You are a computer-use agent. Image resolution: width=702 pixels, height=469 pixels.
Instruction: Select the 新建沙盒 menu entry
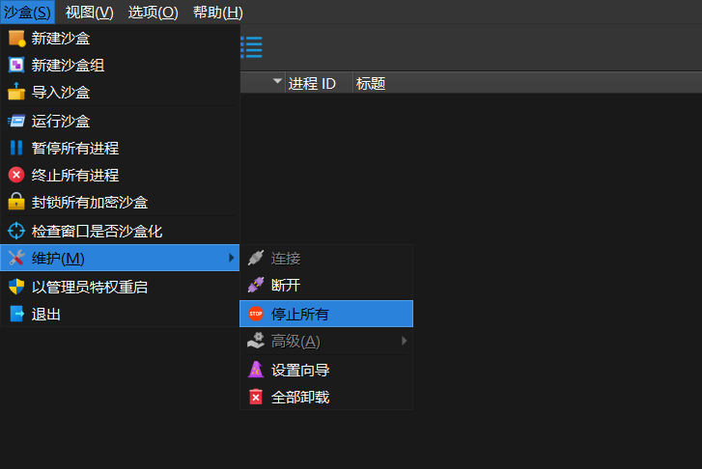pos(120,39)
